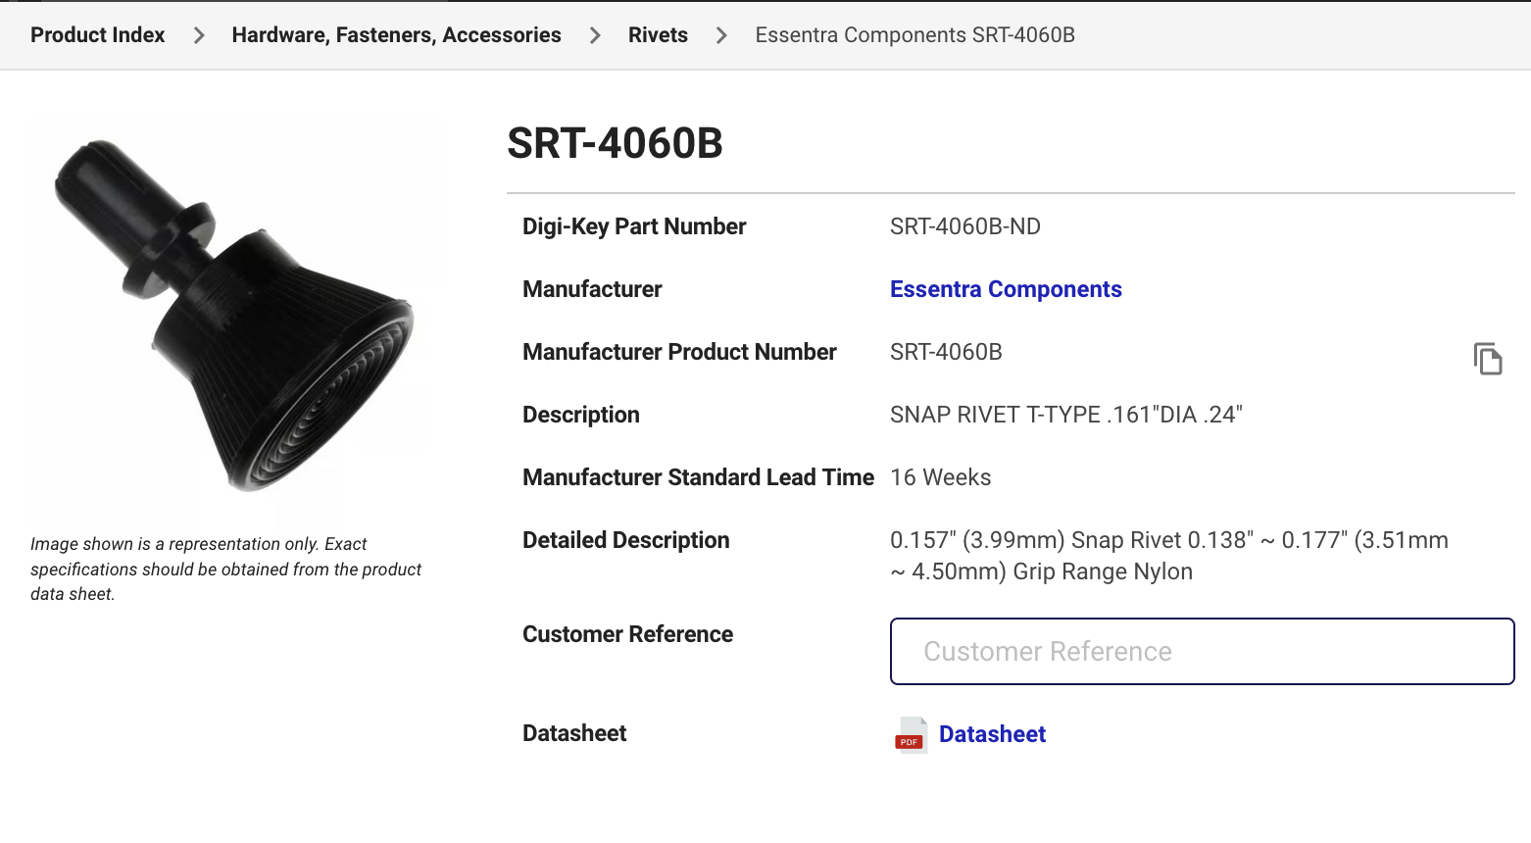
Task: Click the Digi-Key Part Number label
Action: pyautogui.click(x=634, y=226)
